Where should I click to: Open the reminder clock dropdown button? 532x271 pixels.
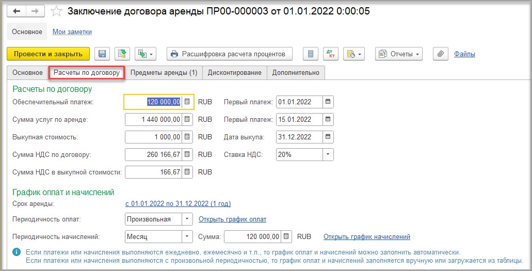[354, 54]
